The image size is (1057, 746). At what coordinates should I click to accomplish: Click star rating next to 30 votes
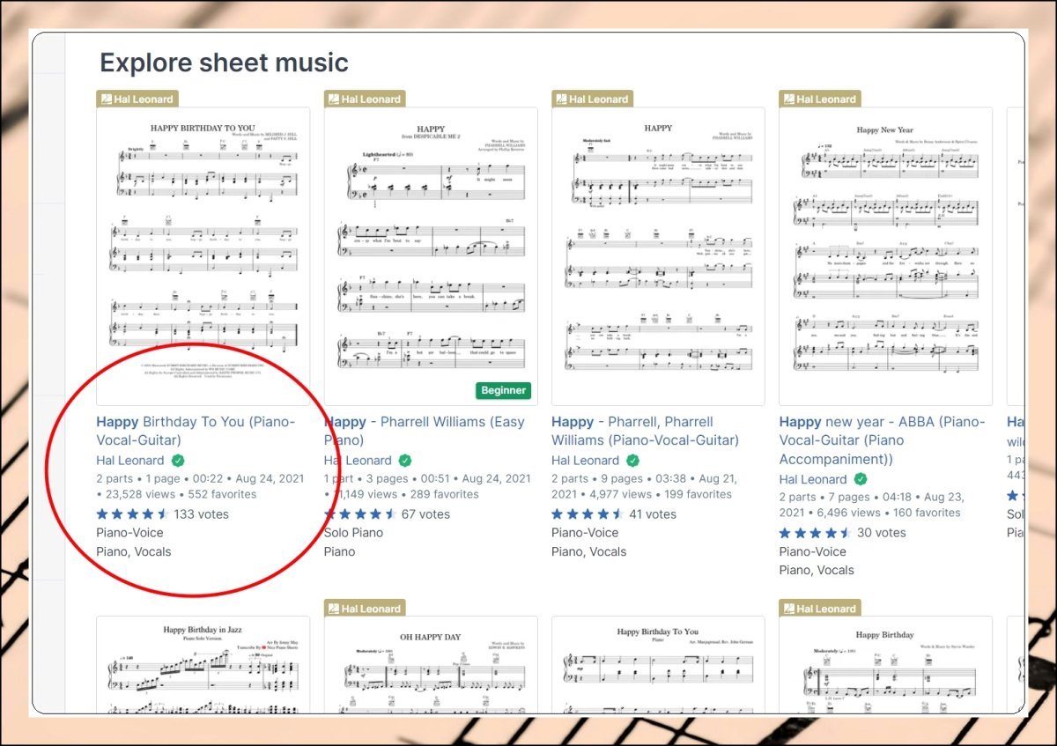point(815,532)
